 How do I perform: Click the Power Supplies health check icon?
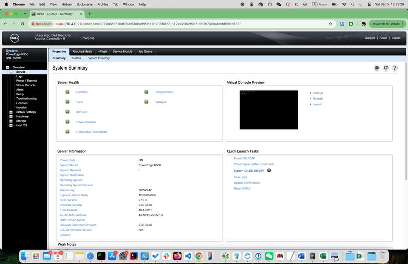[x=68, y=121]
